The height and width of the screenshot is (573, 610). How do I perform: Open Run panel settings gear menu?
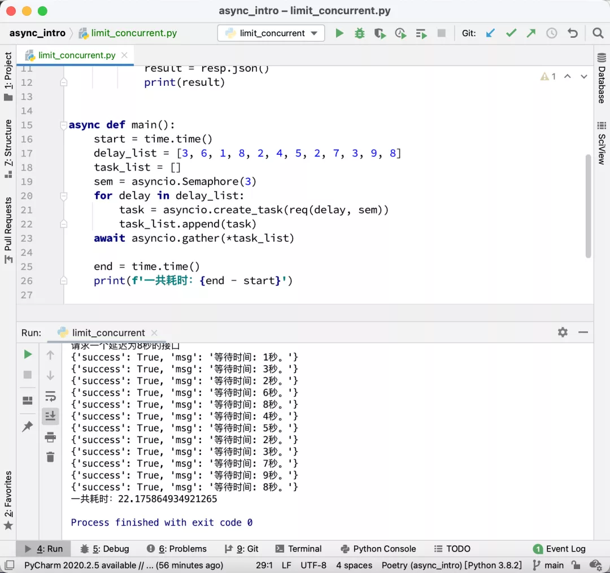(563, 333)
